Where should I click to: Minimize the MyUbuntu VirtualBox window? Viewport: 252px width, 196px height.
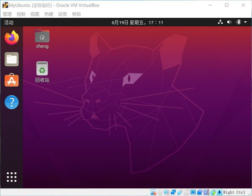pyautogui.click(x=210, y=5)
